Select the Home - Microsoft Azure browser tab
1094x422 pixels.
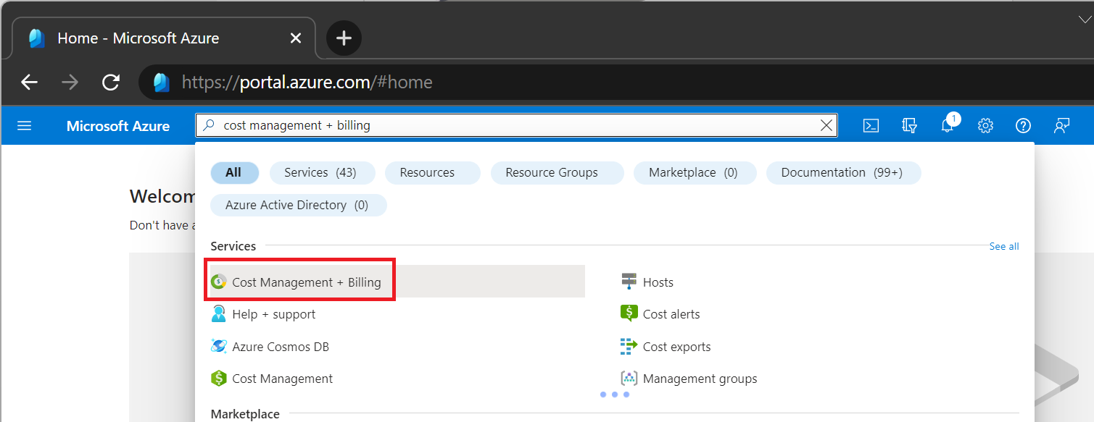[164, 38]
